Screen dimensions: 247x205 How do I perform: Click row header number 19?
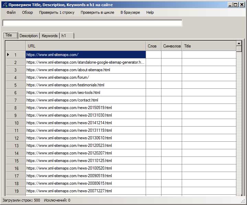(15, 191)
